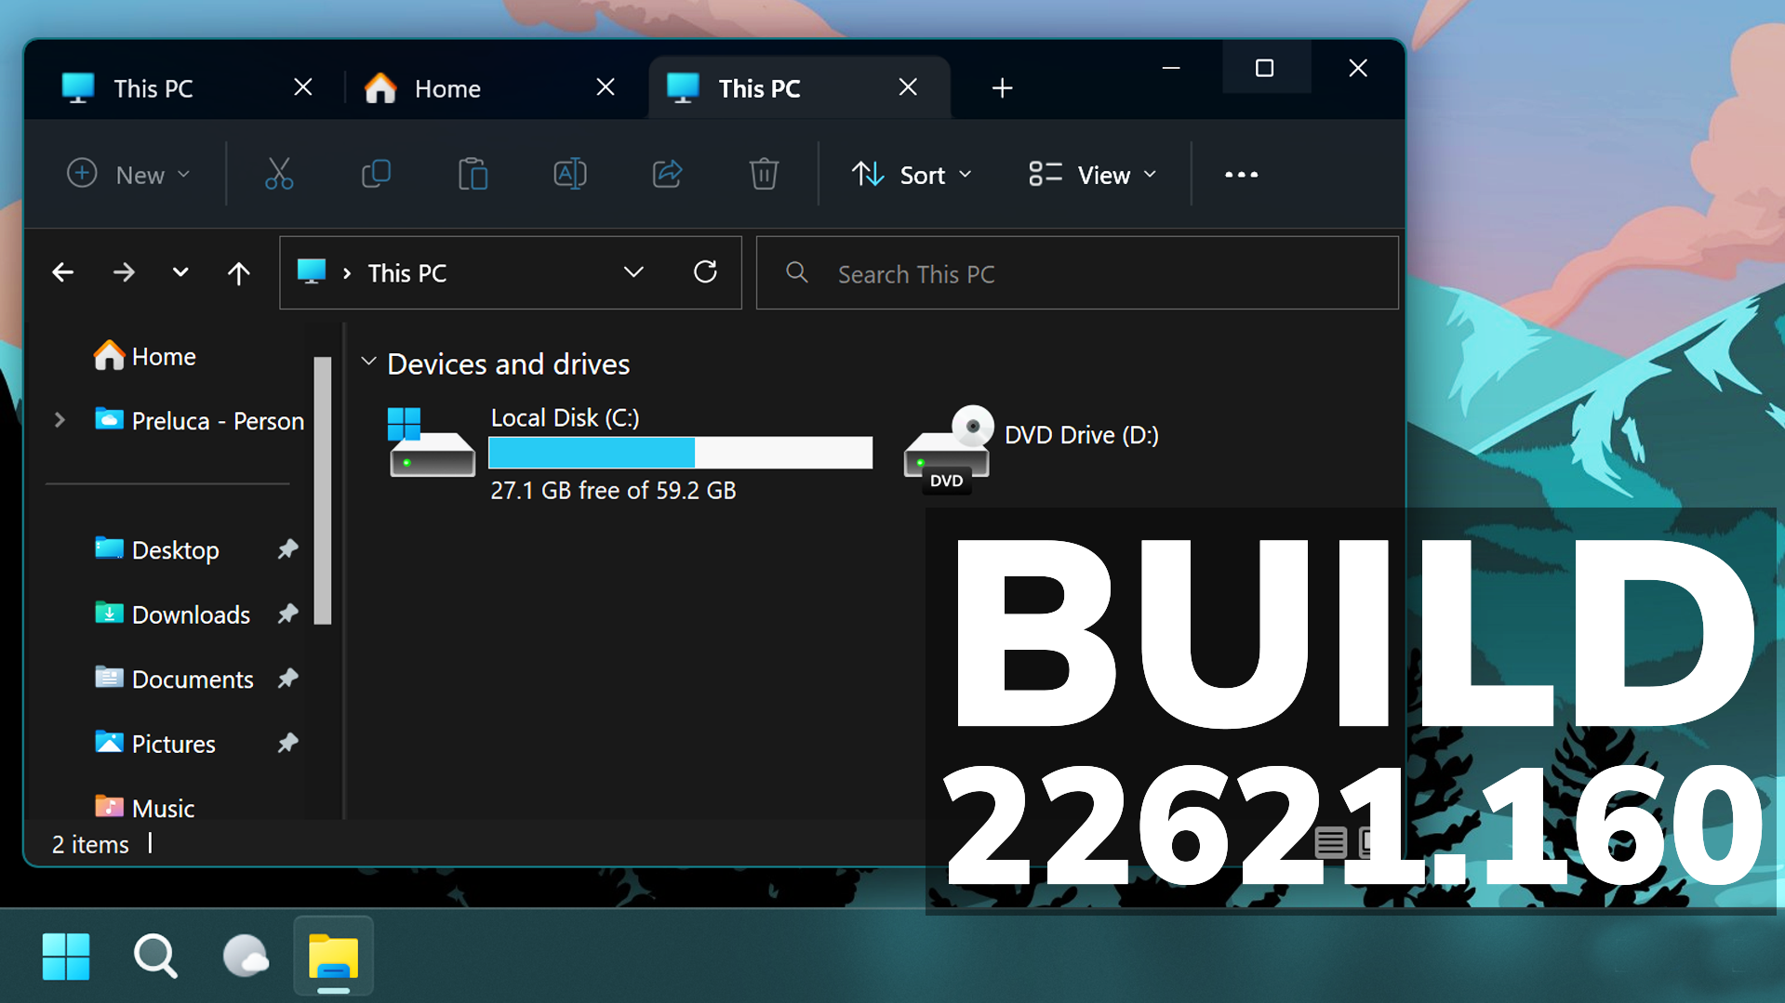Screen dimensions: 1785x1003
Task: Click the Local Disk C: capacity bar
Action: click(x=680, y=453)
